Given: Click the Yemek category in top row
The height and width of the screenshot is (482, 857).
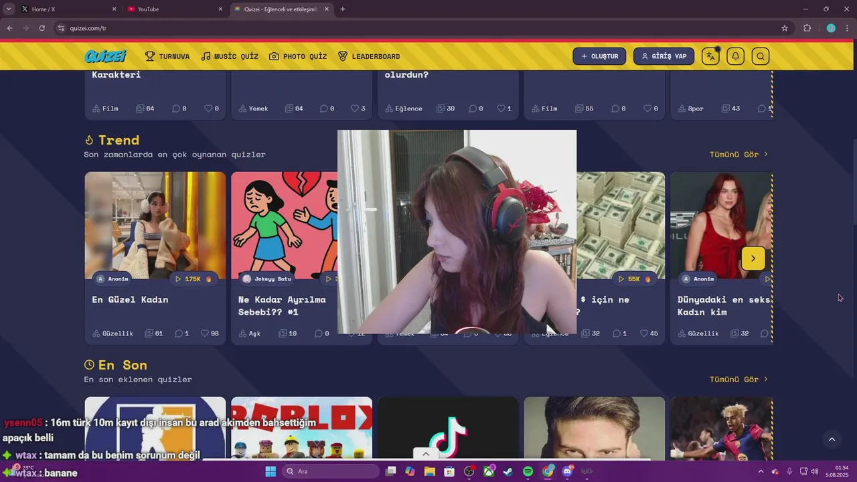Looking at the screenshot, I should coord(253,108).
